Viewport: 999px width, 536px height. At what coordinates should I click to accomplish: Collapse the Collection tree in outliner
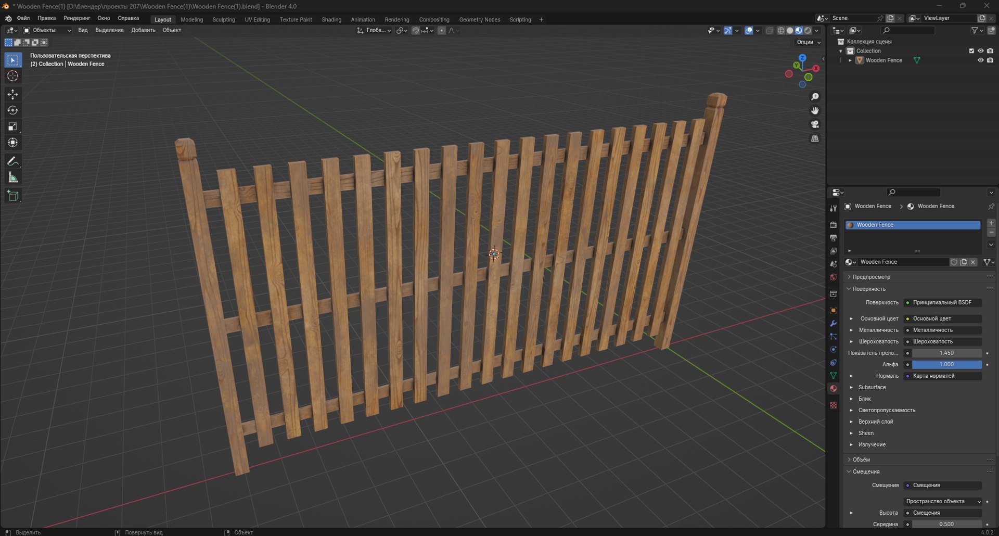[841, 51]
